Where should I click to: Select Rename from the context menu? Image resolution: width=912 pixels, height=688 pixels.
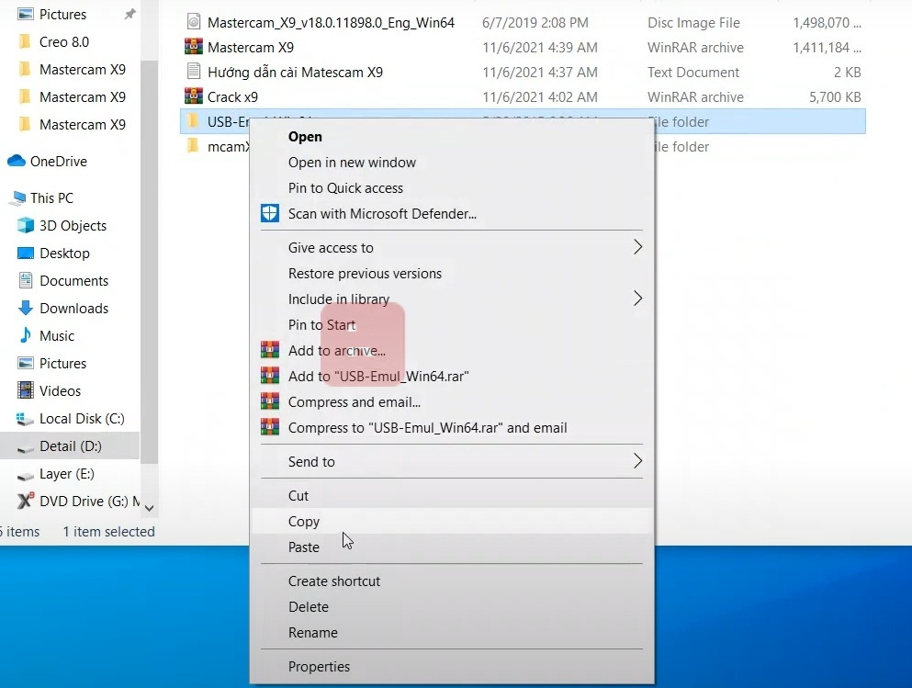(313, 632)
